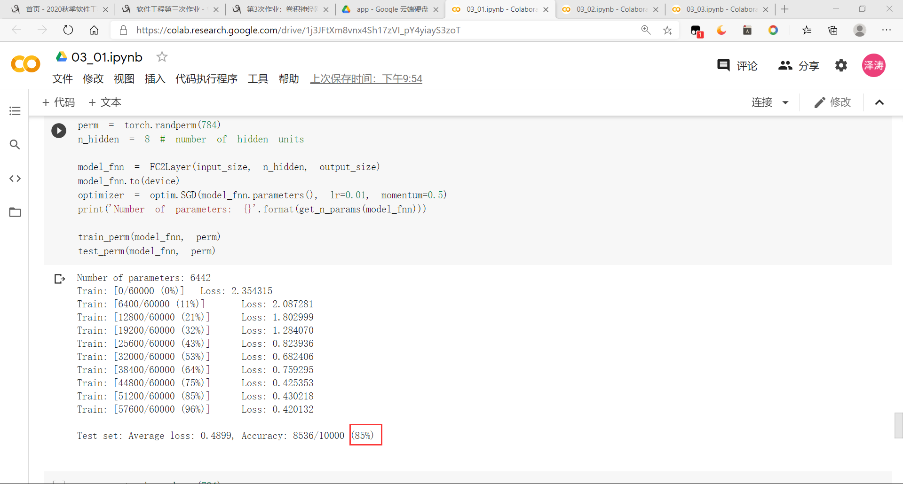Click the address bar URL
This screenshot has width=903, height=484.
click(x=298, y=30)
